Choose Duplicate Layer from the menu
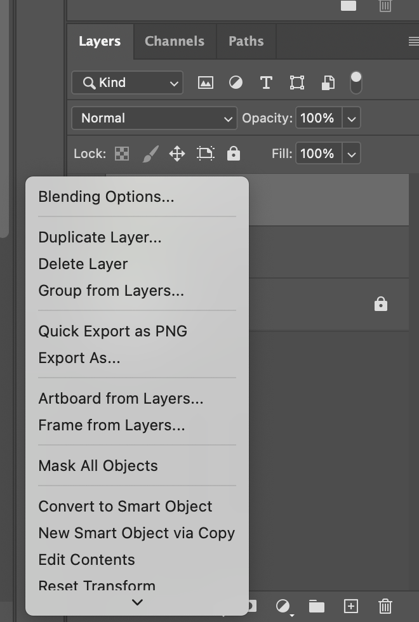The image size is (419, 622). coord(100,237)
